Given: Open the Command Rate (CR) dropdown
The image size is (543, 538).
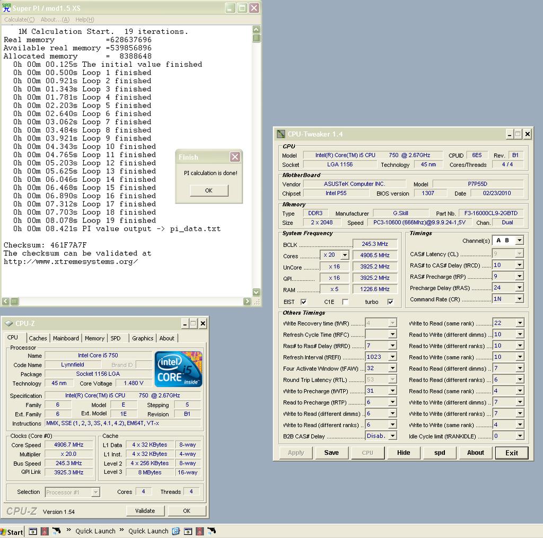Looking at the screenshot, I should 519,299.
